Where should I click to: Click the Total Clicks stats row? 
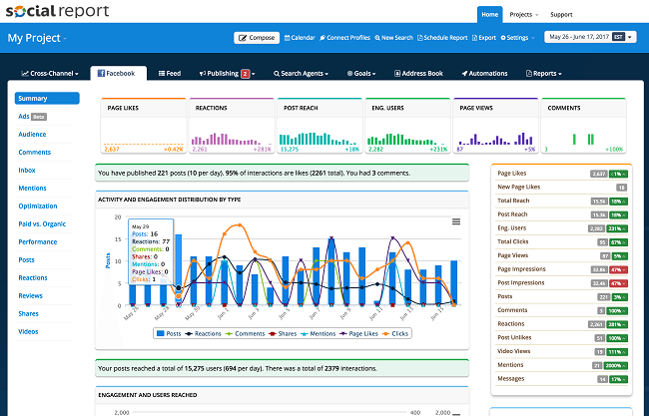(x=562, y=241)
